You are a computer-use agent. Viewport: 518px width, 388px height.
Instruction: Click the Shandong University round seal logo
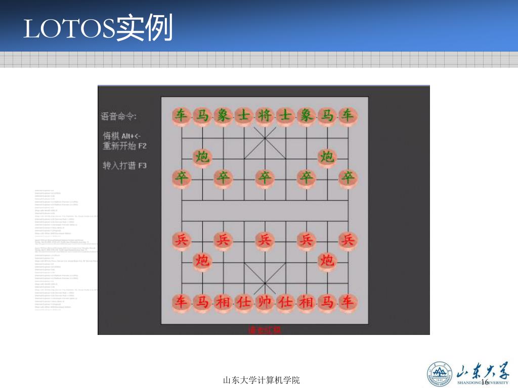(x=440, y=374)
